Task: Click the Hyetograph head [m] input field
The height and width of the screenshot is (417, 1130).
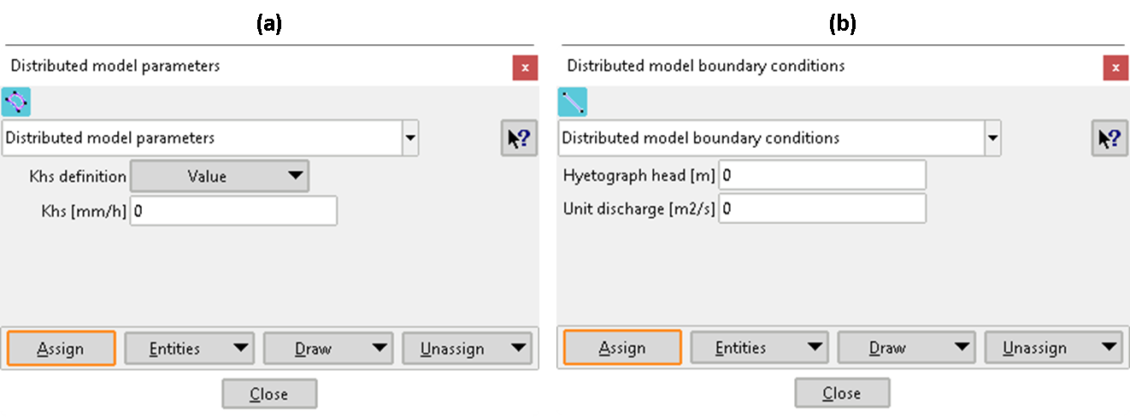Action: click(822, 175)
